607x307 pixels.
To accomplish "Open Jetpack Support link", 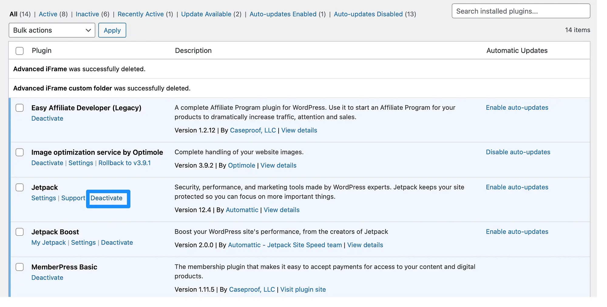I will point(73,198).
